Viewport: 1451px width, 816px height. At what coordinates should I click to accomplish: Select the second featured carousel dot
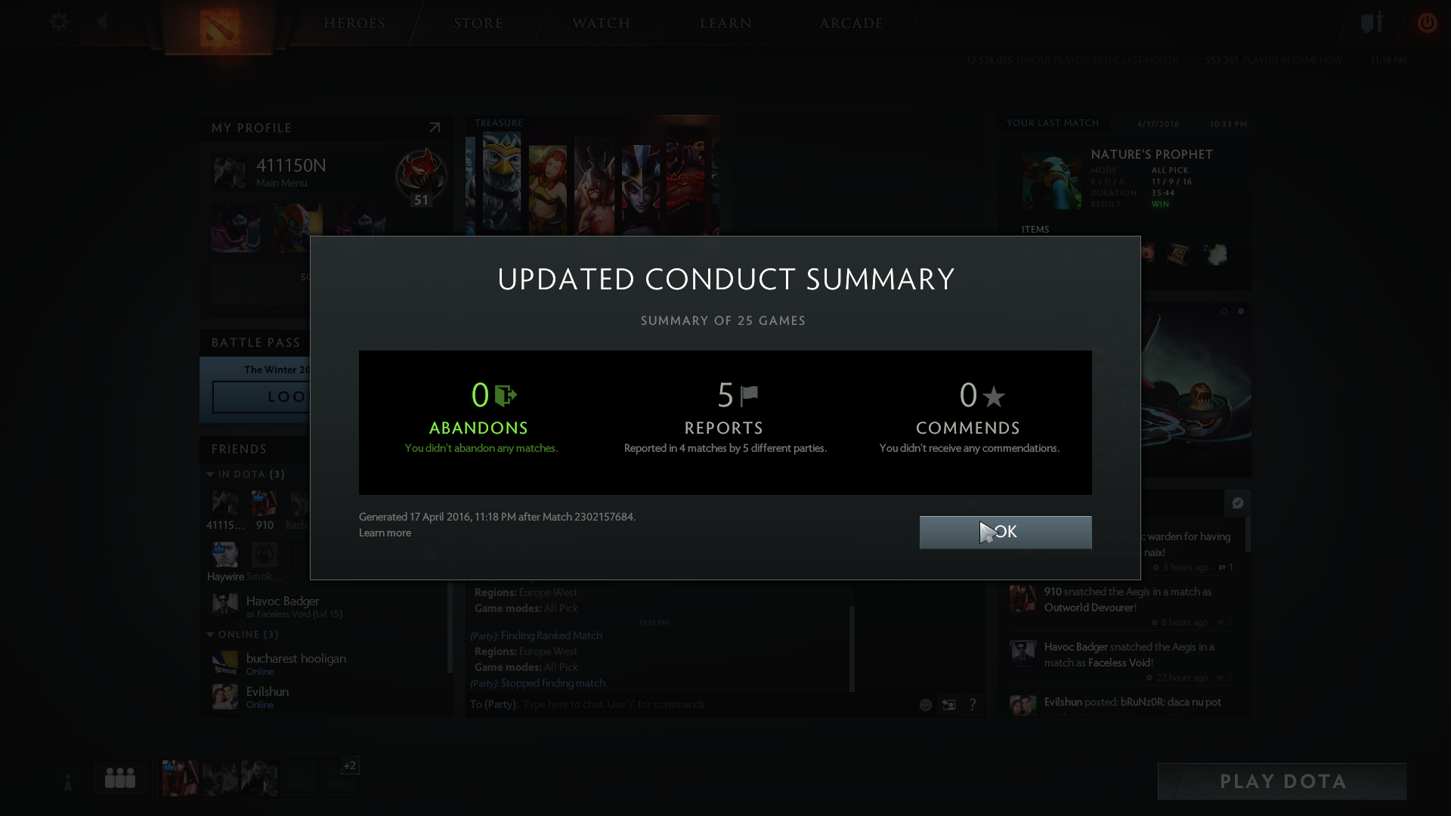click(1240, 311)
